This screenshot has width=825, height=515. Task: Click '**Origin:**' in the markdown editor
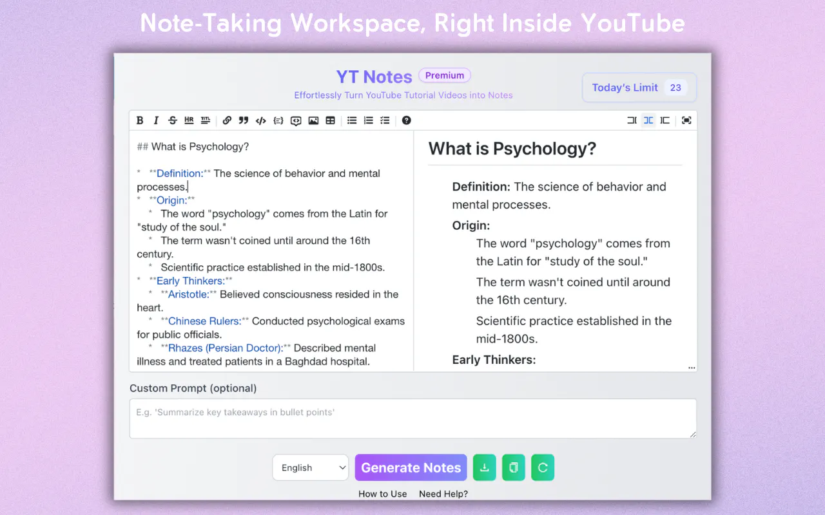(171, 200)
